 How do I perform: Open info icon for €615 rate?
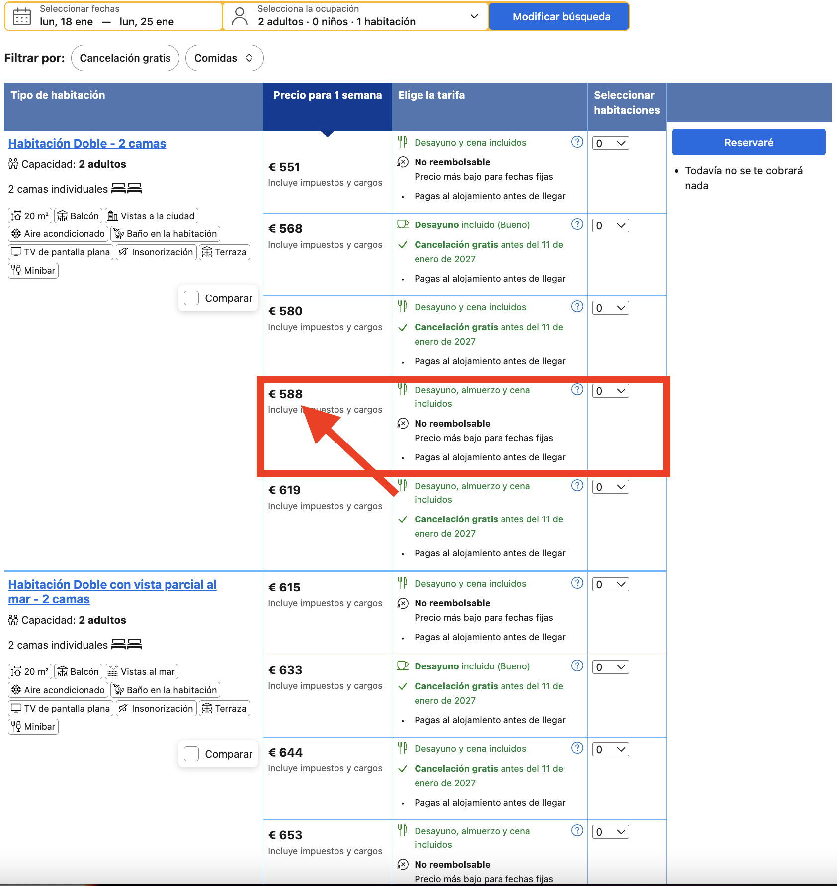(577, 583)
